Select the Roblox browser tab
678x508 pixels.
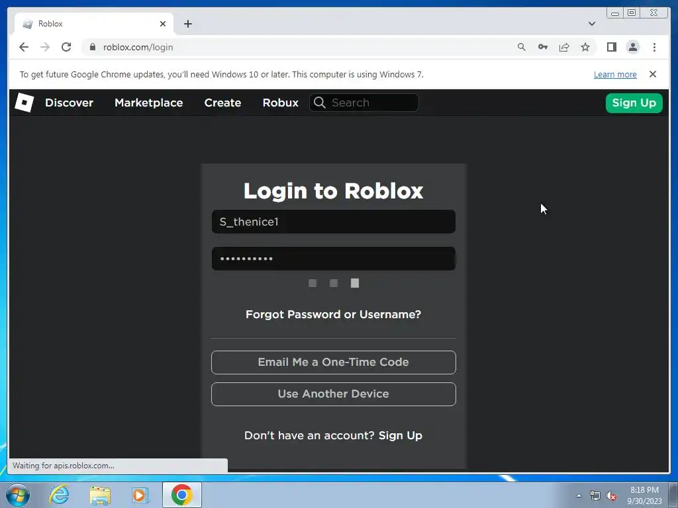pos(94,24)
